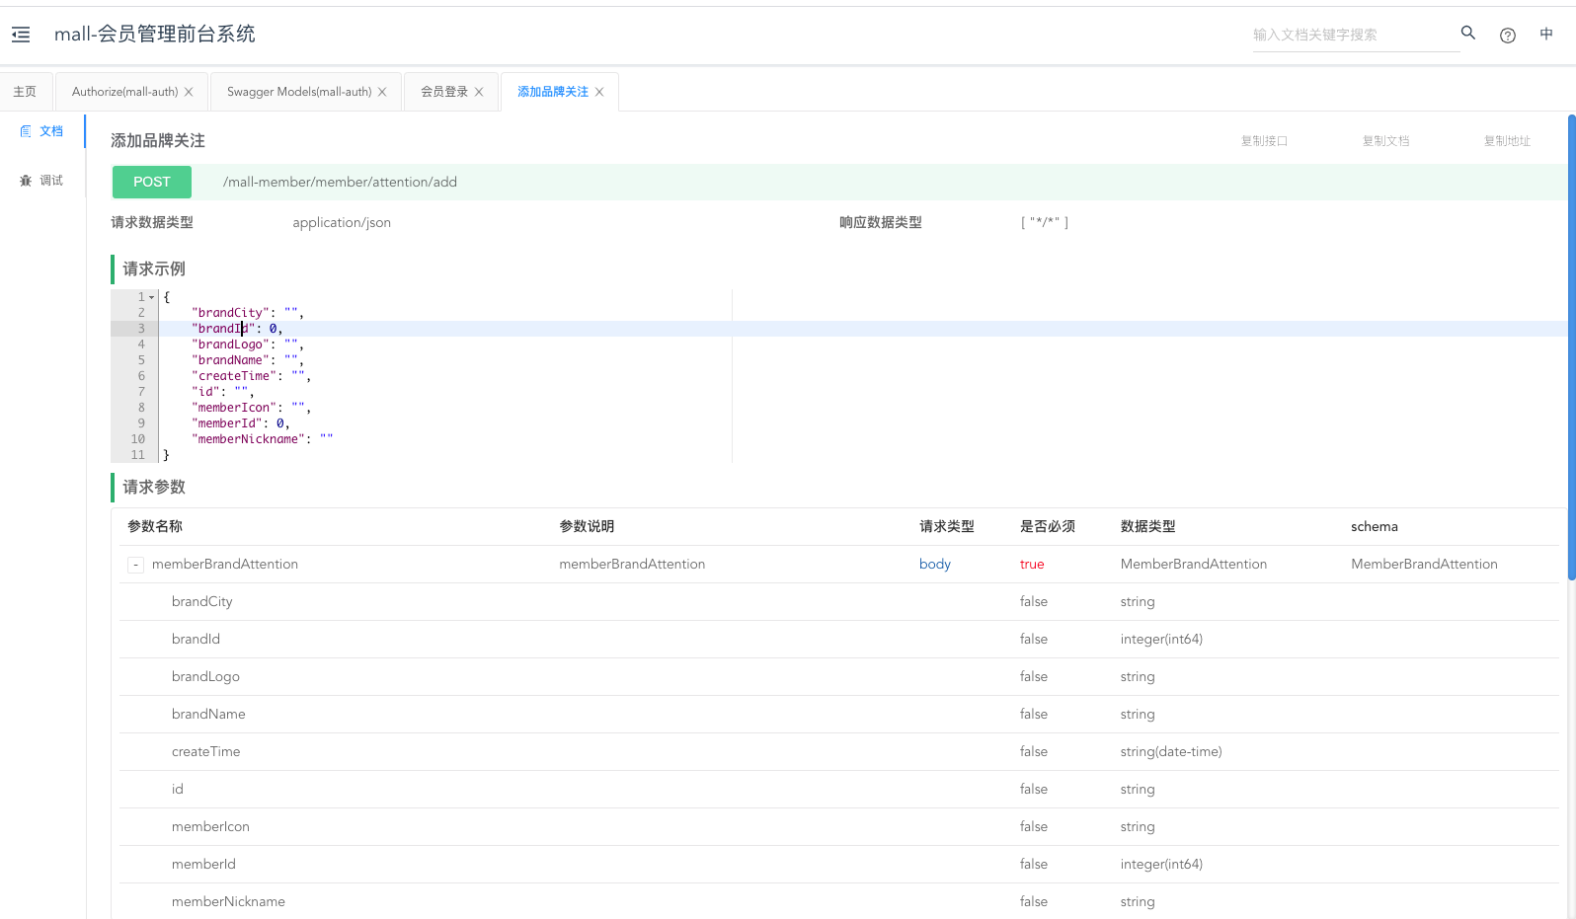Click the brandId parameter row name

pos(196,640)
